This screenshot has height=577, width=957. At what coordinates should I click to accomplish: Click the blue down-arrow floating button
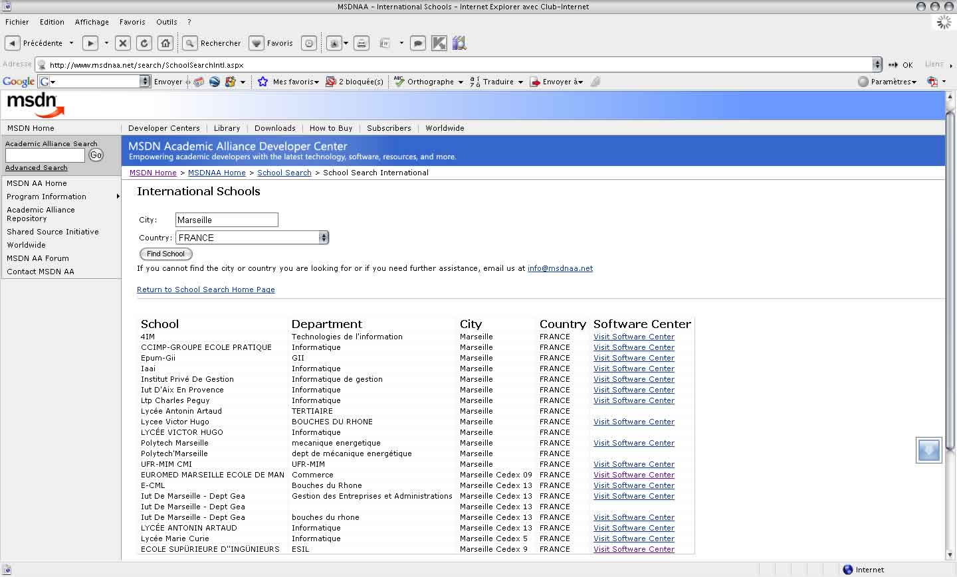928,450
